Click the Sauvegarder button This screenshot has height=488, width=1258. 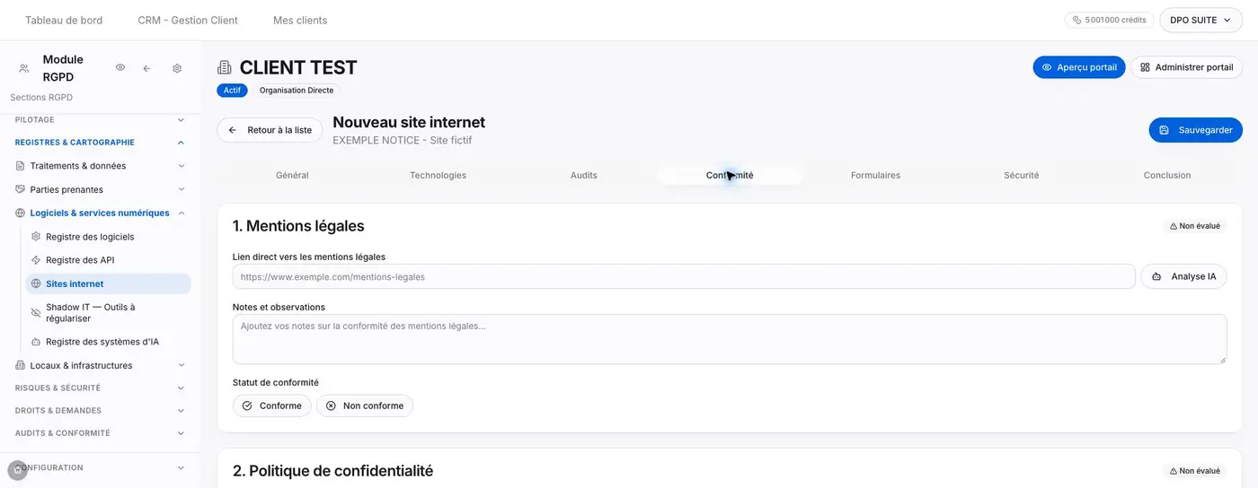pos(1195,130)
